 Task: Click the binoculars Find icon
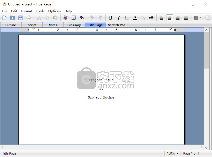point(82,18)
